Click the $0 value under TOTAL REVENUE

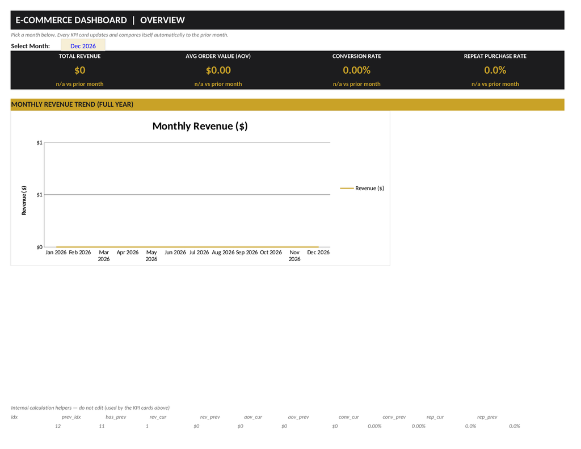tap(79, 70)
